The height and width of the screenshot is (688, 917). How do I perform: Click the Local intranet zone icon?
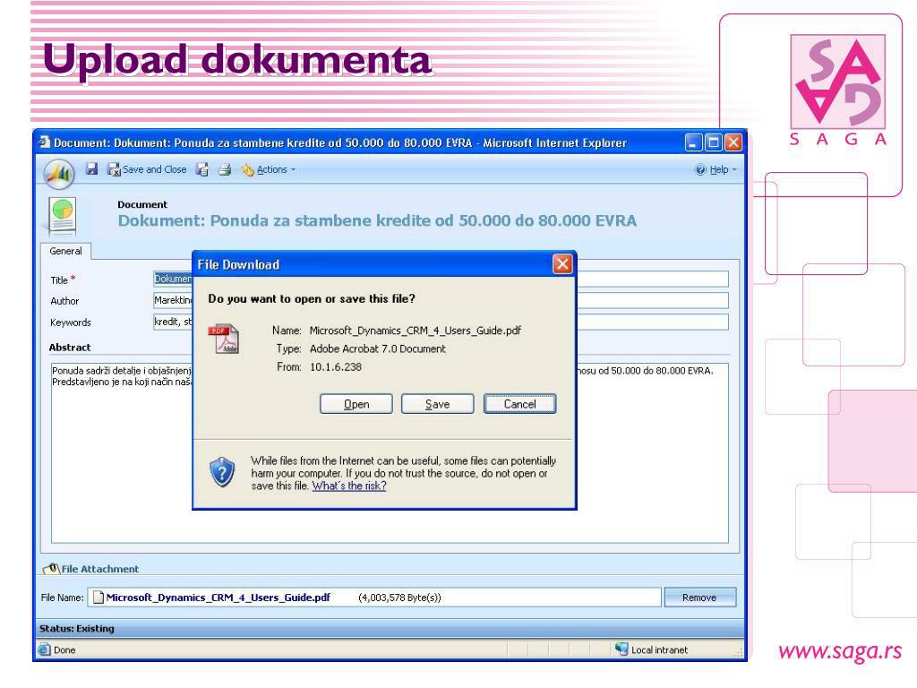click(621, 649)
